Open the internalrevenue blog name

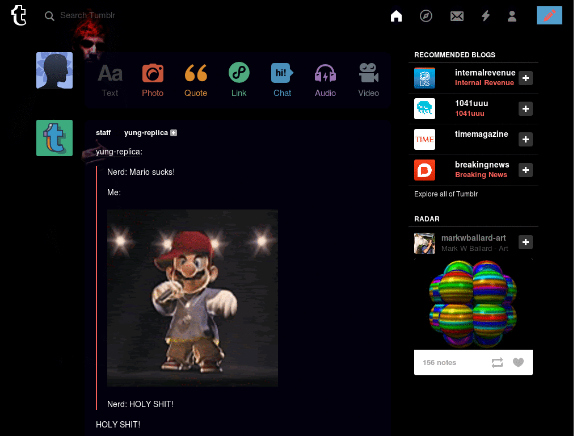(x=485, y=73)
